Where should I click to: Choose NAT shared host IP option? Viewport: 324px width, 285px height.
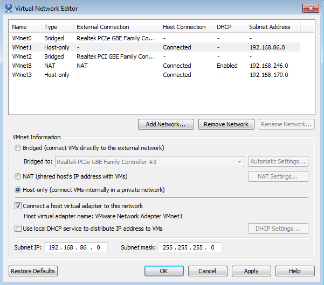(x=19, y=176)
